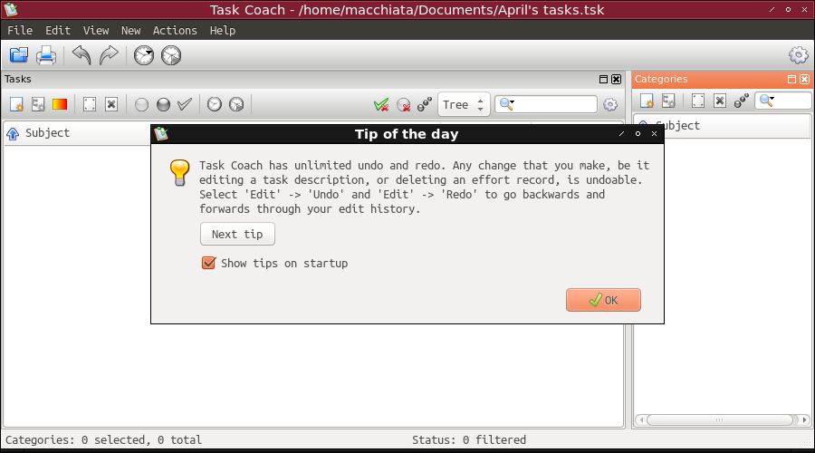Close the Tip of the day dialog
This screenshot has width=815, height=453.
(x=654, y=134)
